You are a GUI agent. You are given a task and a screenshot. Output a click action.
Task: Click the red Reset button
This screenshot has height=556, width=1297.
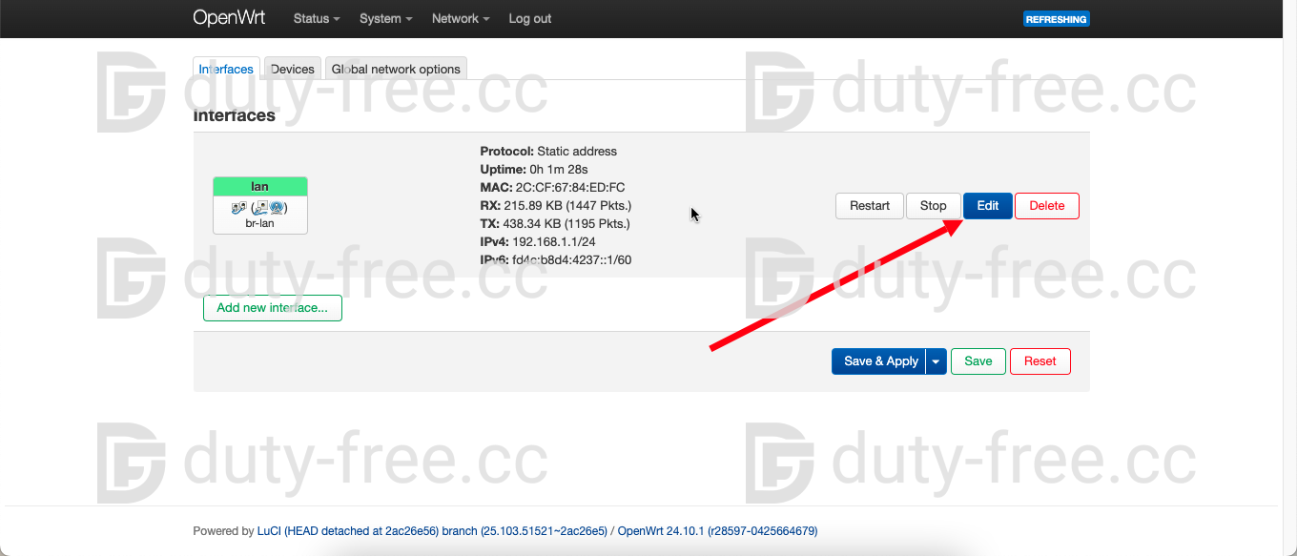1040,361
